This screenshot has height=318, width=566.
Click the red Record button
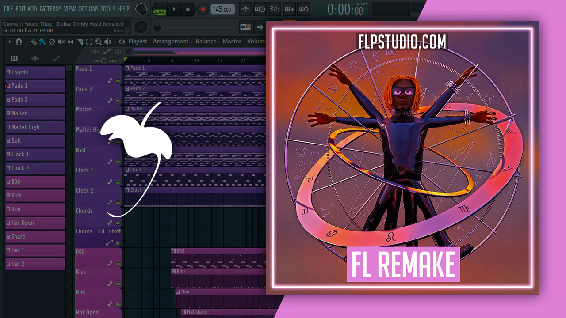tap(203, 9)
